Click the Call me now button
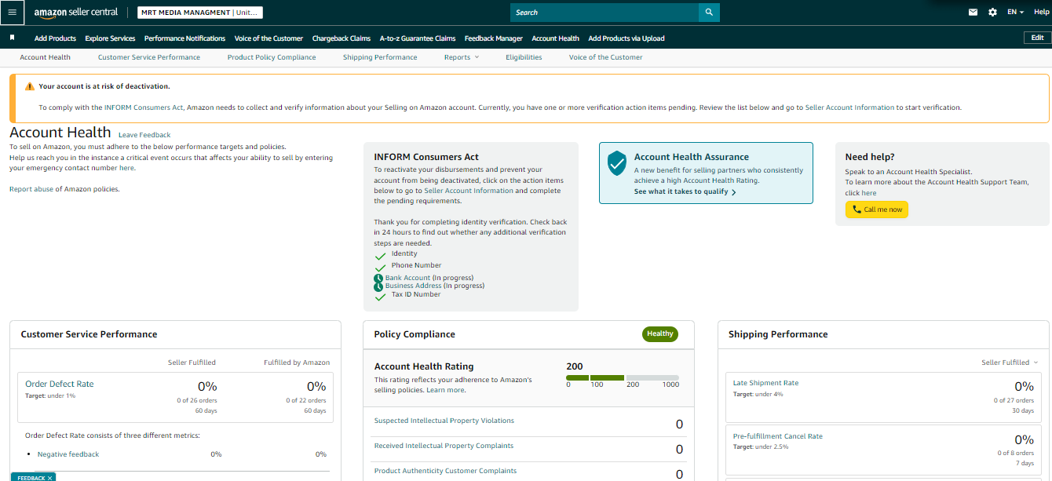 click(x=877, y=210)
